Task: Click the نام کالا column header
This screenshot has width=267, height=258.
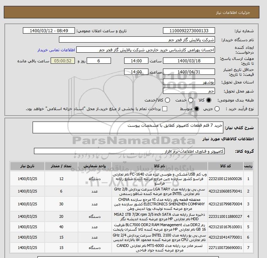Action: (x=160, y=166)
